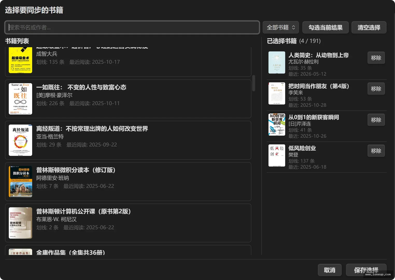Click the text 最近阅读: 2025-09-22
Screen dimensions: 395x280
point(91,145)
